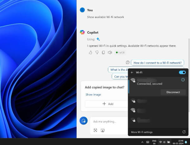Image resolution: width=190 pixels, height=145 pixels.
Task: Click the user avatar next to You
Action: 82,10
